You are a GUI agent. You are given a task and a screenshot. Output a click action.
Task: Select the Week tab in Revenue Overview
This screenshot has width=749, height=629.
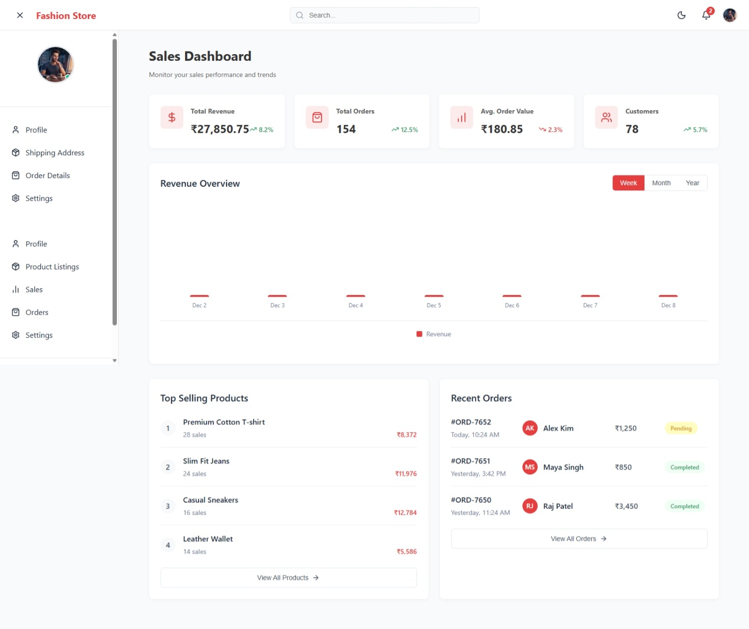629,183
